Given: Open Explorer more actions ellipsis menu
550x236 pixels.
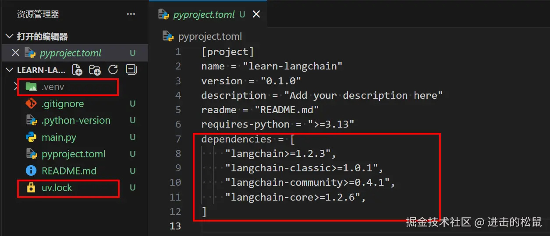Looking at the screenshot, I should pyautogui.click(x=131, y=14).
